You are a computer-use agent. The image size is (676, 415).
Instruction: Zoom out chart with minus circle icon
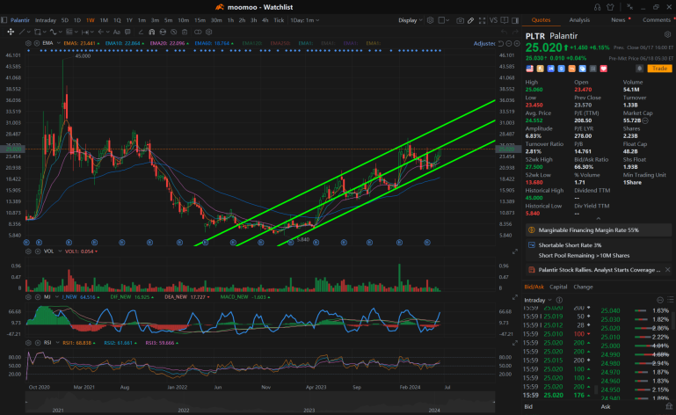pyautogui.click(x=509, y=44)
